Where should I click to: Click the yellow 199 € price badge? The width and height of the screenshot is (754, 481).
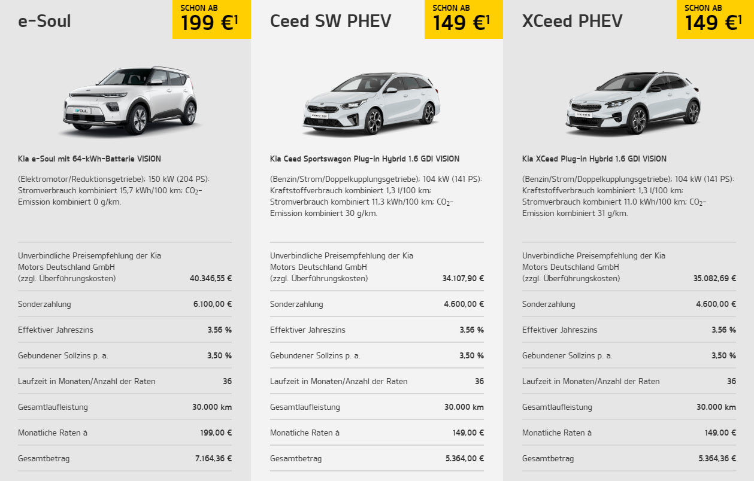point(211,19)
